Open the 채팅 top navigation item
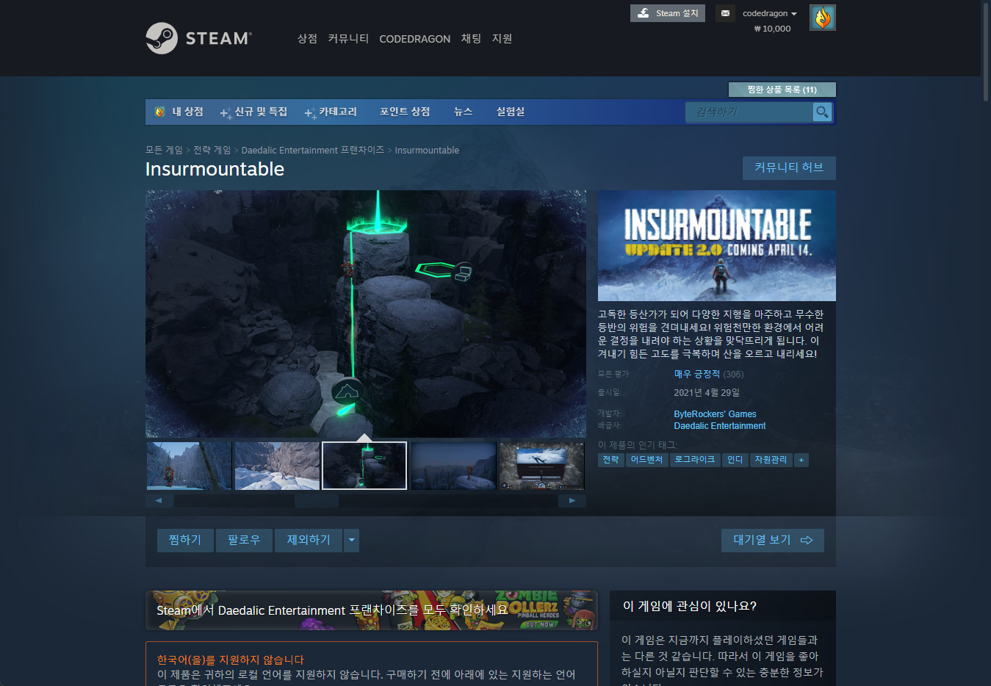991x686 pixels. (471, 39)
